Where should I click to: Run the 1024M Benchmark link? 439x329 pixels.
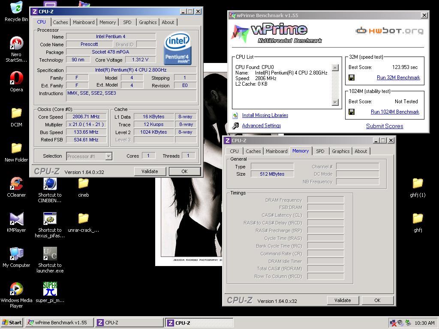coord(395,112)
